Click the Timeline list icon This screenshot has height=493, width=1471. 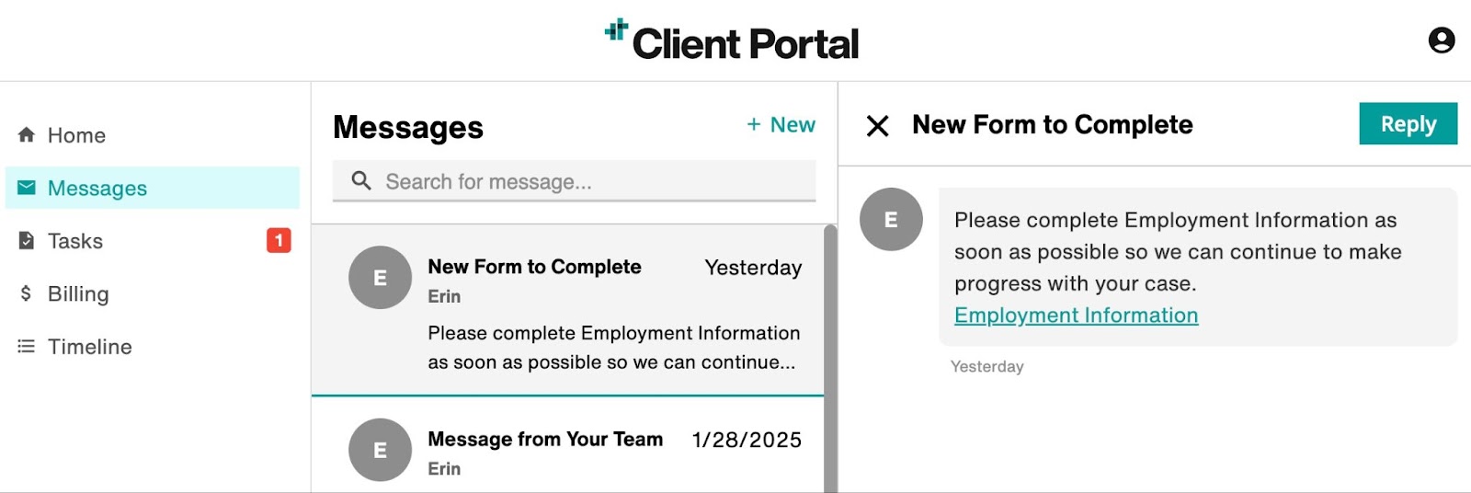point(27,347)
